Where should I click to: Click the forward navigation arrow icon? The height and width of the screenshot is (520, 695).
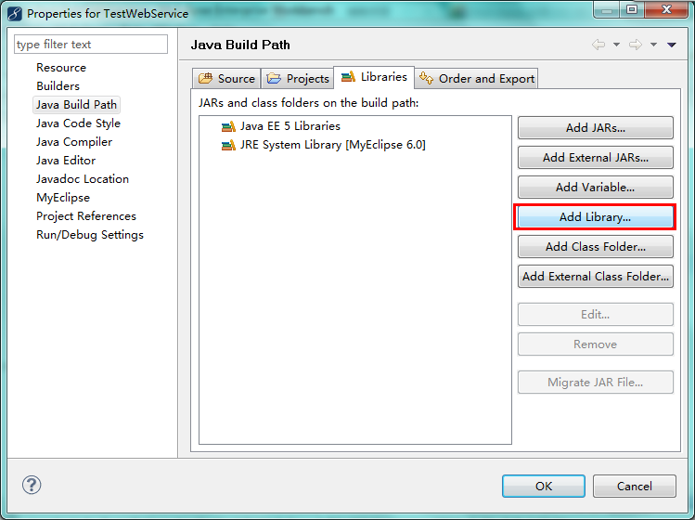coord(636,45)
